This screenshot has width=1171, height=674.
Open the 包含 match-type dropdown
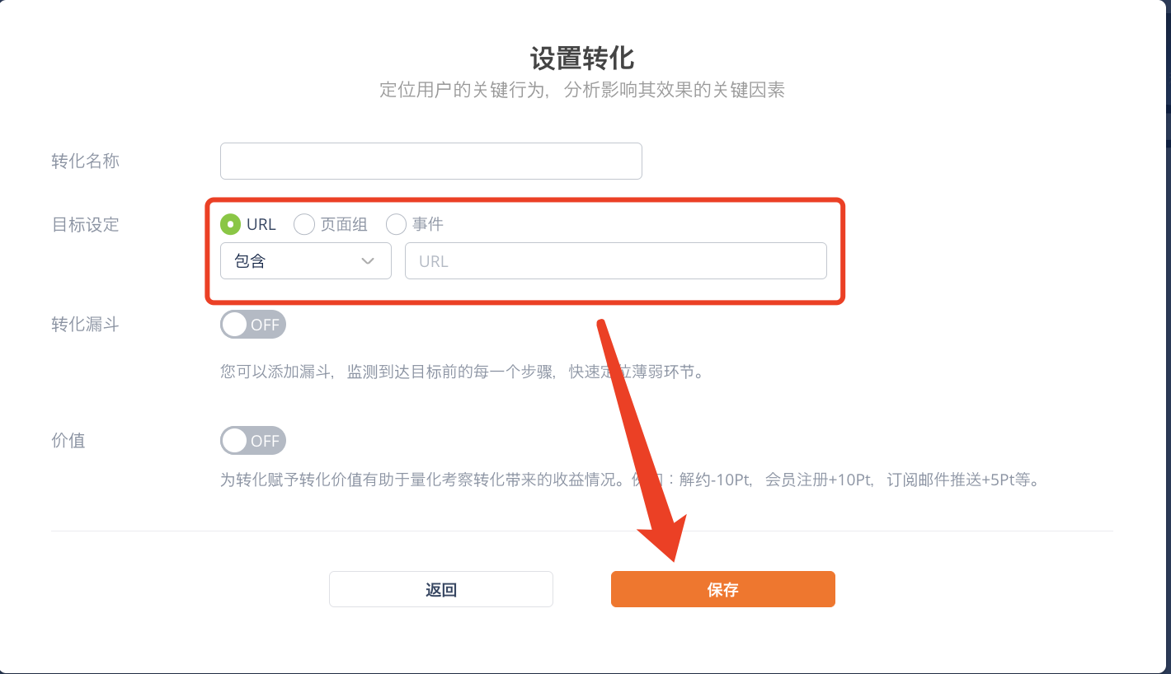click(x=305, y=260)
